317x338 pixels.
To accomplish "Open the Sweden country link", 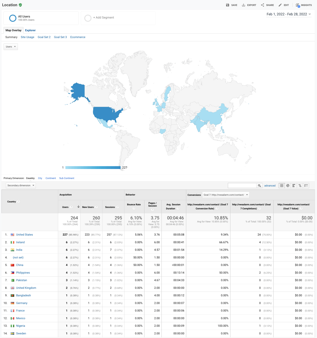I will pyautogui.click(x=21, y=333).
